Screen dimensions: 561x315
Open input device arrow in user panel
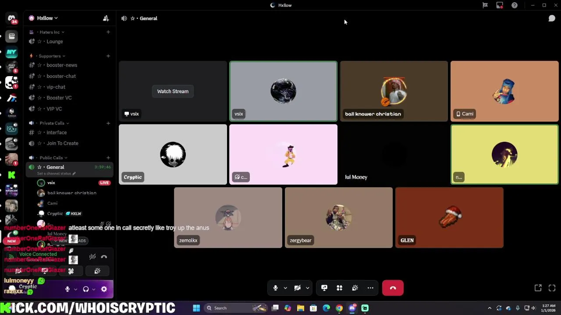(x=75, y=289)
